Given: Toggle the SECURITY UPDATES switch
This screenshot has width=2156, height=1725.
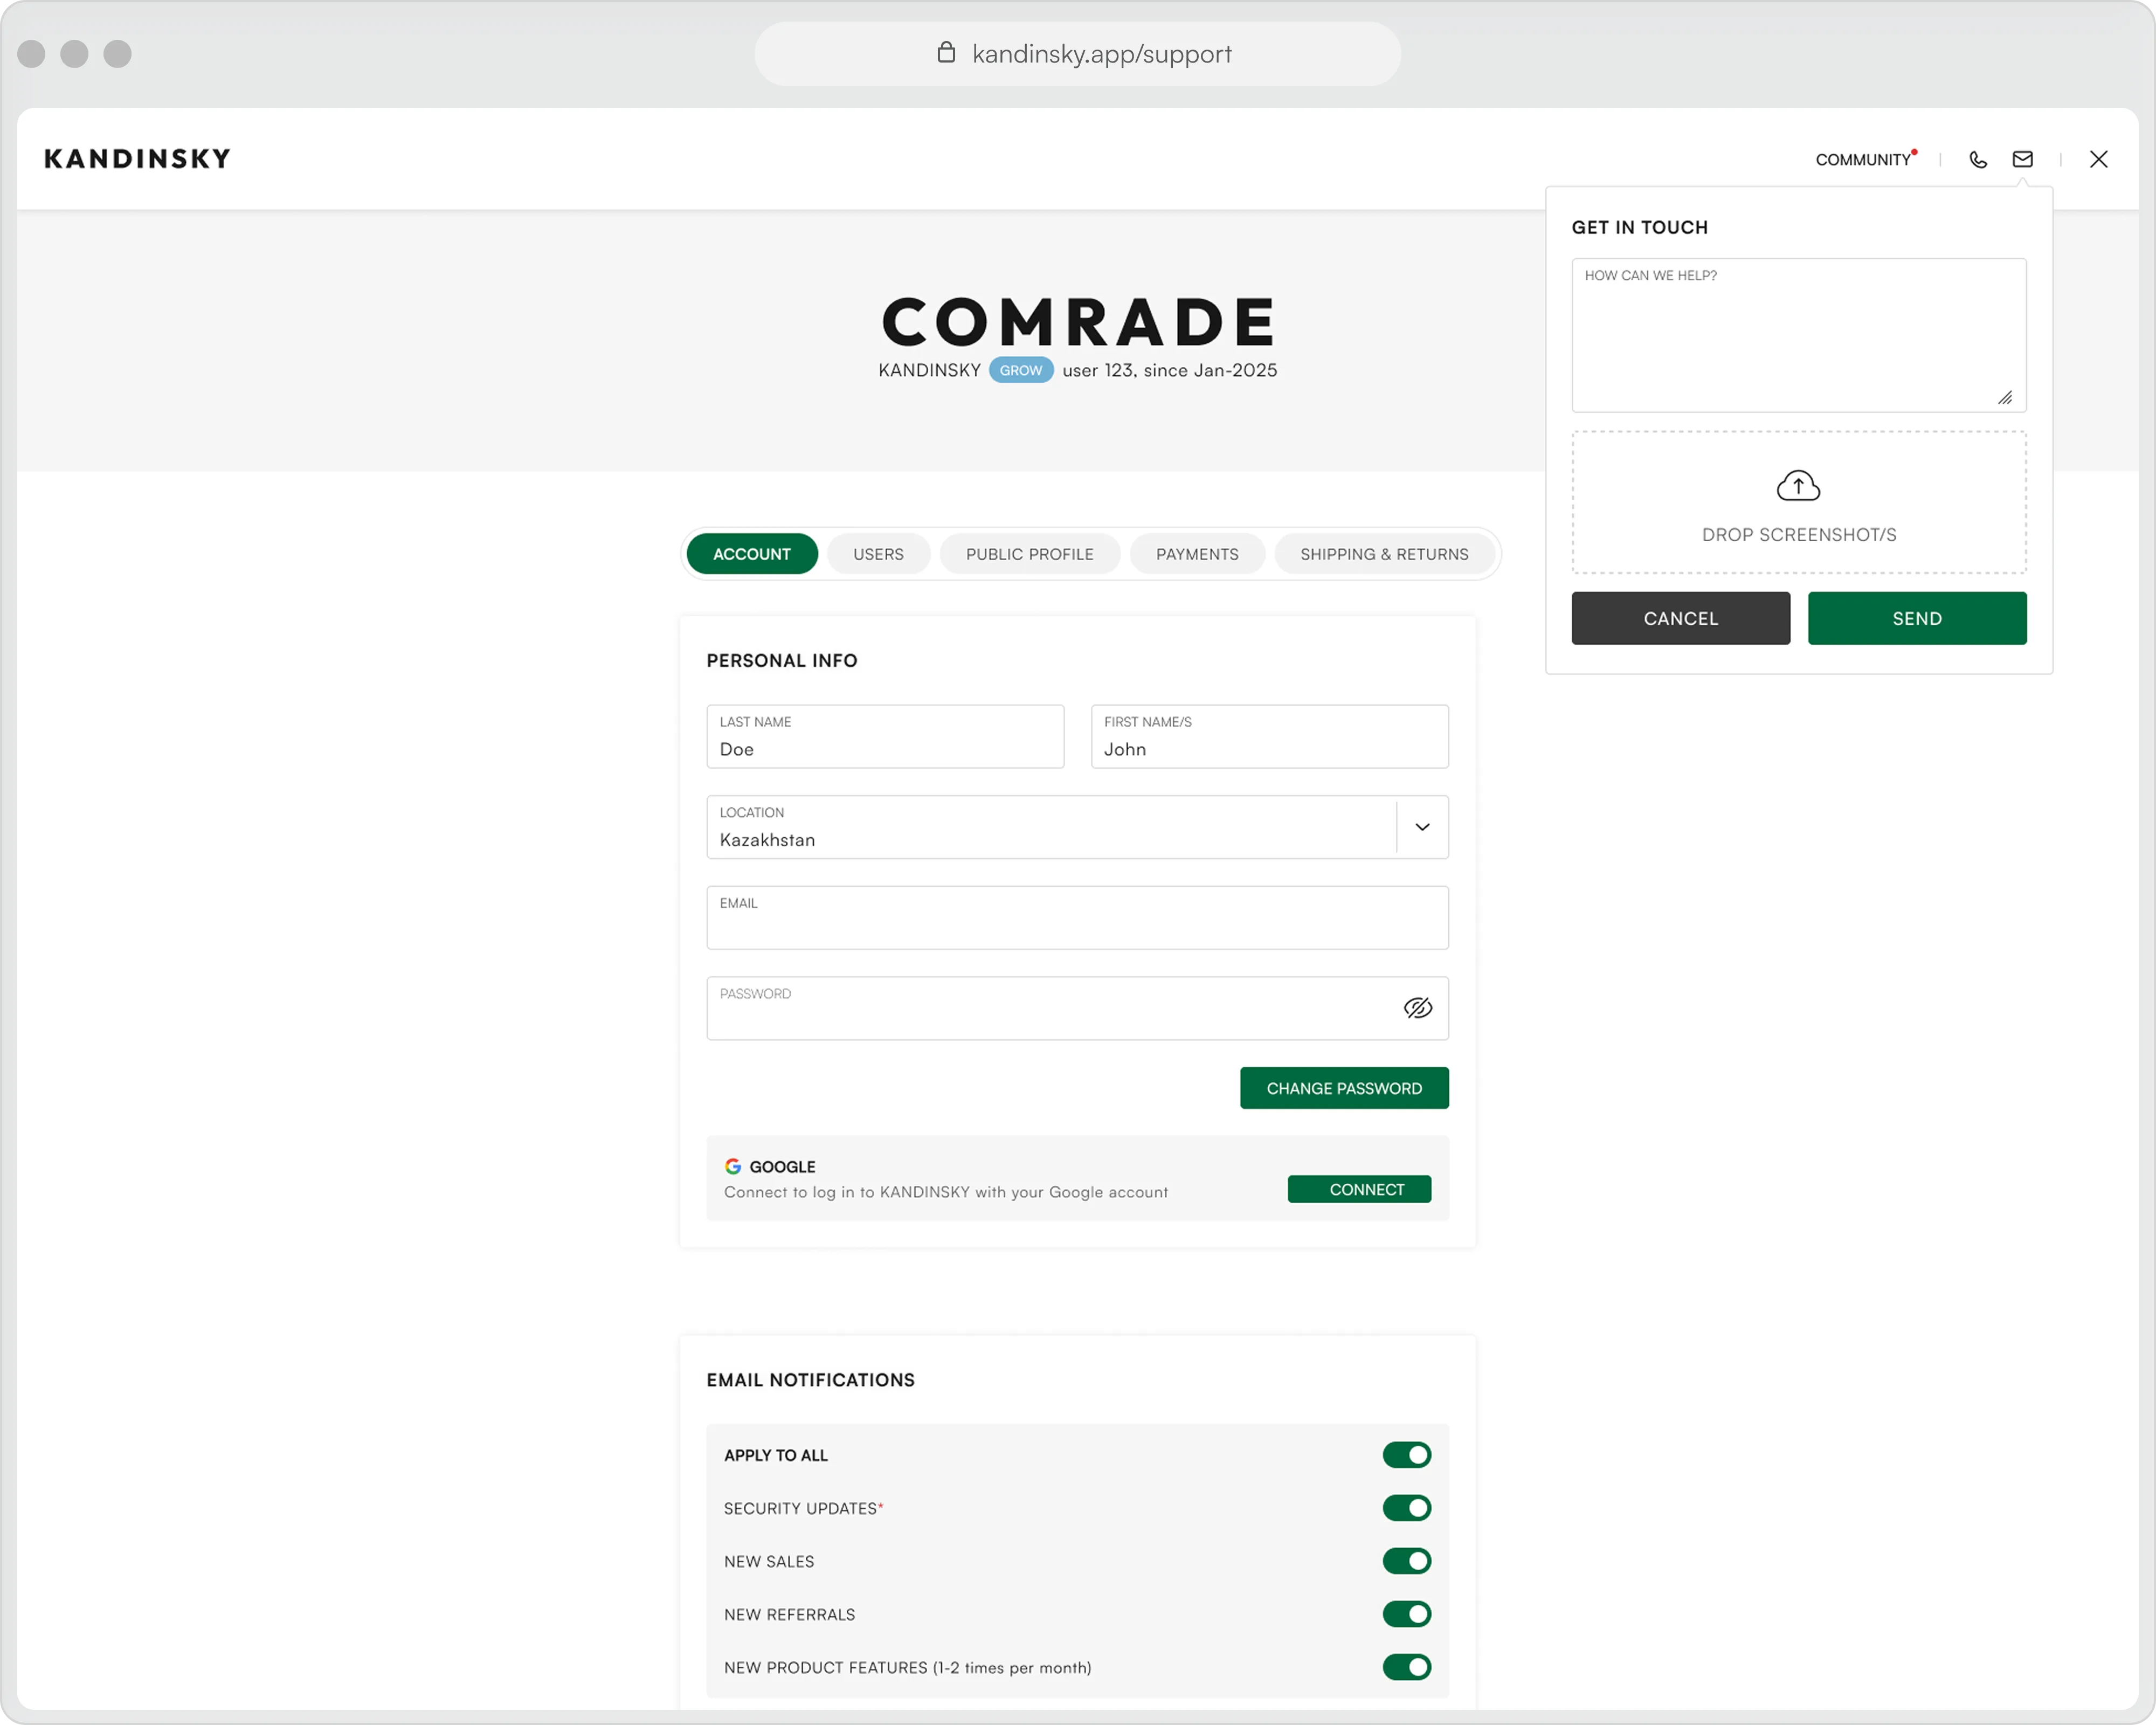Looking at the screenshot, I should point(1406,1508).
